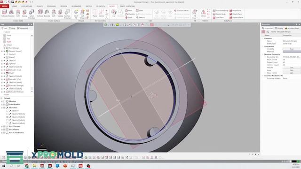Open the Mirror pattern tool
The image size is (301, 169).
203,14
